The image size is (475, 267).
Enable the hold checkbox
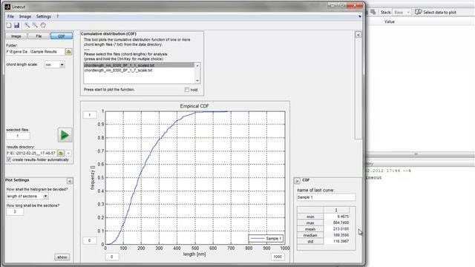(x=187, y=90)
